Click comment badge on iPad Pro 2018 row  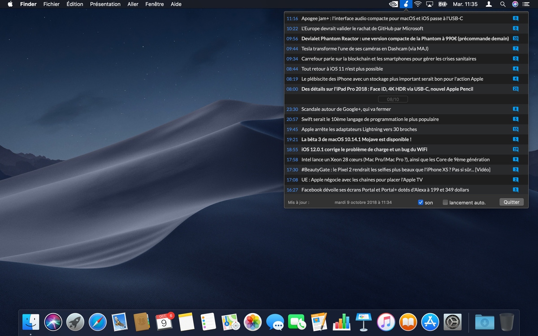coord(516,89)
